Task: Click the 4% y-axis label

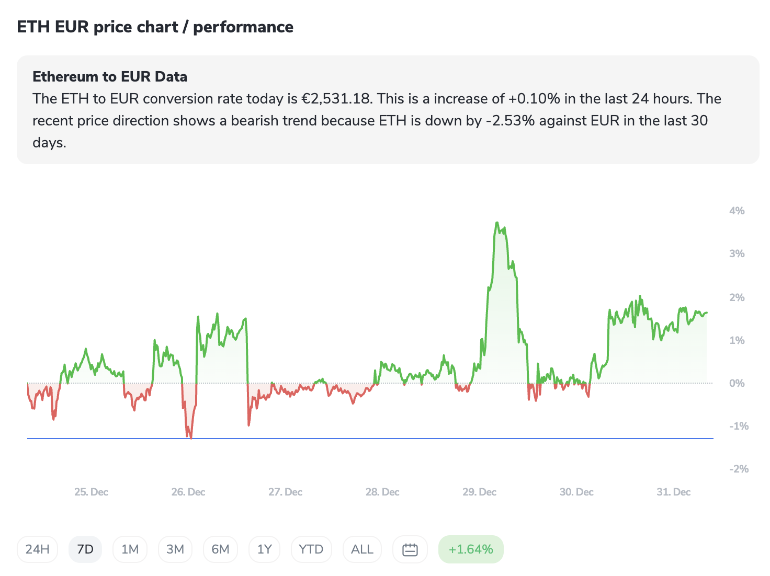Action: point(737,211)
